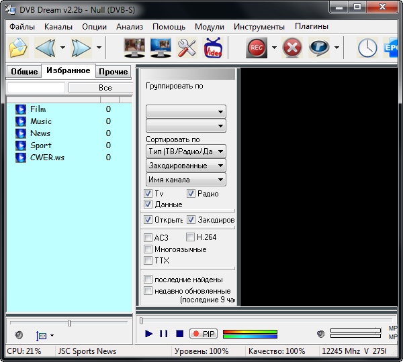Toggle the Многоязычные checkbox

tap(148, 249)
